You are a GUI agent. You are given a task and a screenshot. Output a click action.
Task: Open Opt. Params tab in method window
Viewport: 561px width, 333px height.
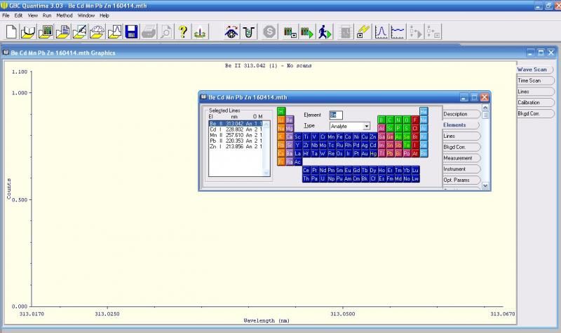(x=461, y=180)
